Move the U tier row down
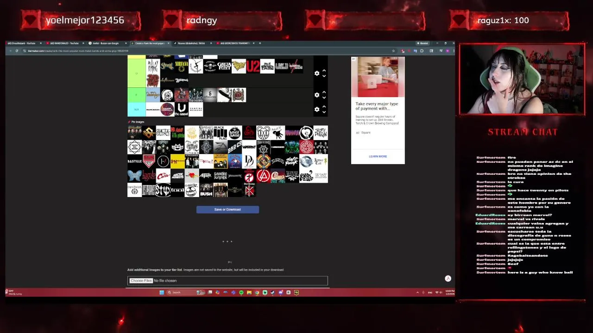This screenshot has height=333, width=593. (x=324, y=76)
